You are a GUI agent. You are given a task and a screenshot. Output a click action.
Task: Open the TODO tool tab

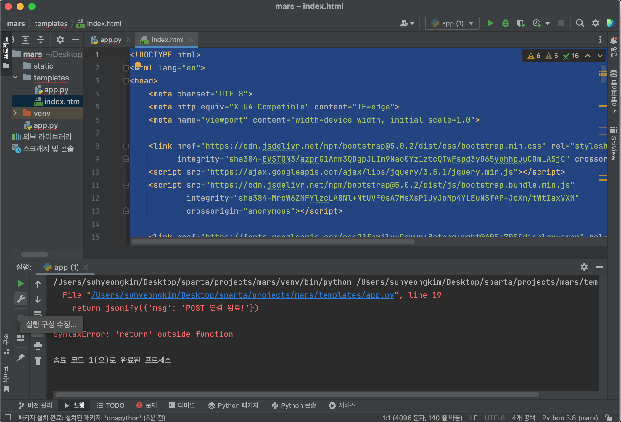[111, 405]
